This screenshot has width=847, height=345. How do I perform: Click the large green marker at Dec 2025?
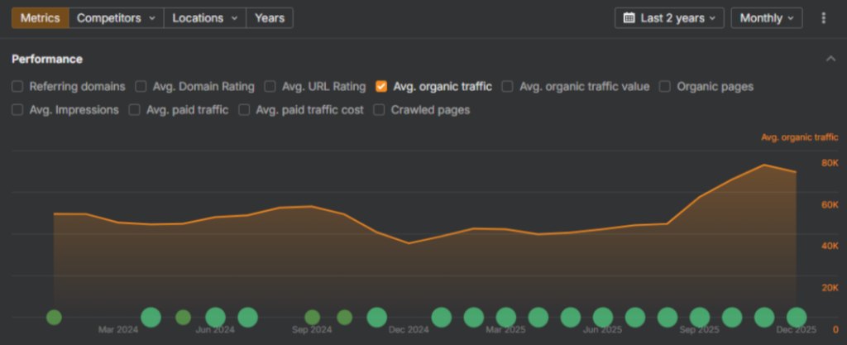(x=797, y=317)
